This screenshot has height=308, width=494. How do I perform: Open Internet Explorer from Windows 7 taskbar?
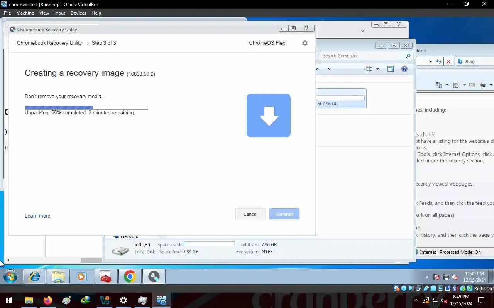(35, 276)
